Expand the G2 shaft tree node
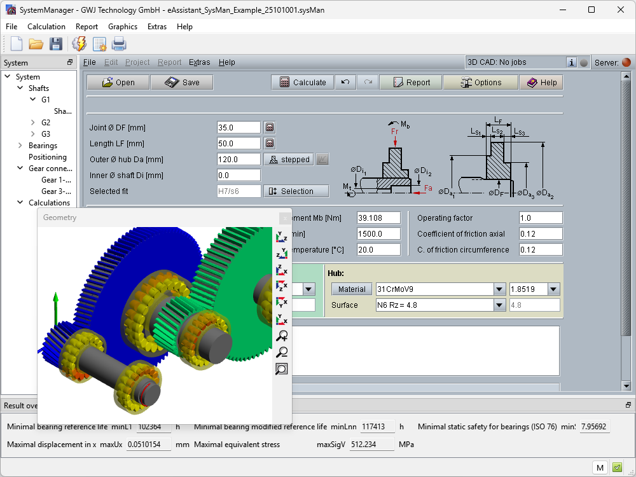The image size is (636, 477). click(33, 122)
